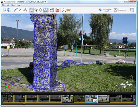
Task: Click the PHOTOLOCK ON status text
Action: 7,15
